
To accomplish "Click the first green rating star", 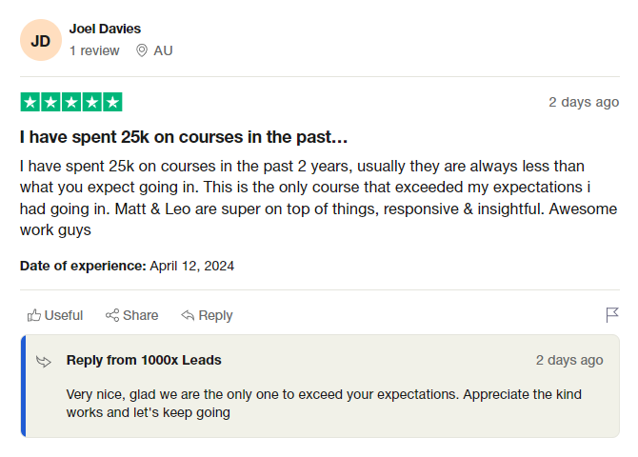I will [30, 102].
